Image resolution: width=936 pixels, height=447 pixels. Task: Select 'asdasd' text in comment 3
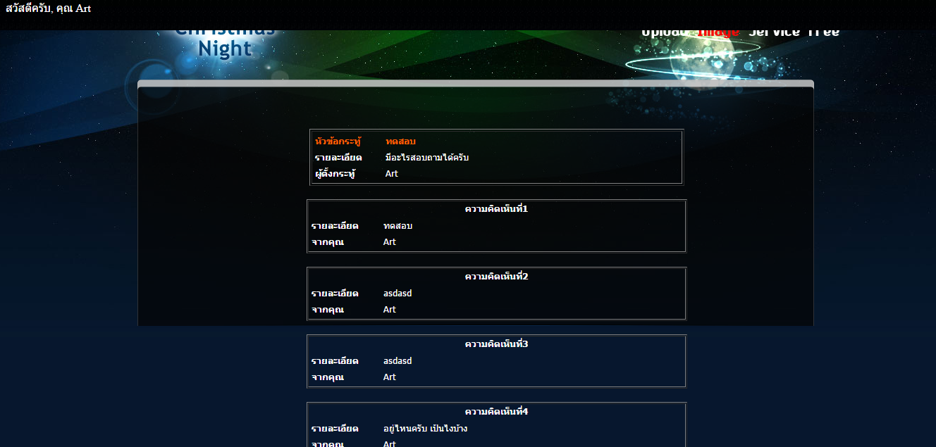point(398,361)
